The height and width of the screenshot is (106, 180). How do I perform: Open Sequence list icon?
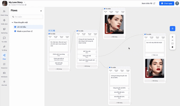click(4, 64)
